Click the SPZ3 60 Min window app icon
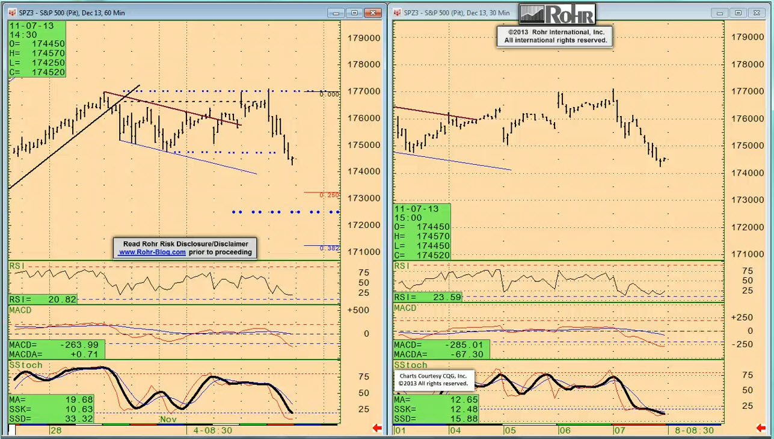Viewport: 774px width, 439px height. [x=13, y=13]
